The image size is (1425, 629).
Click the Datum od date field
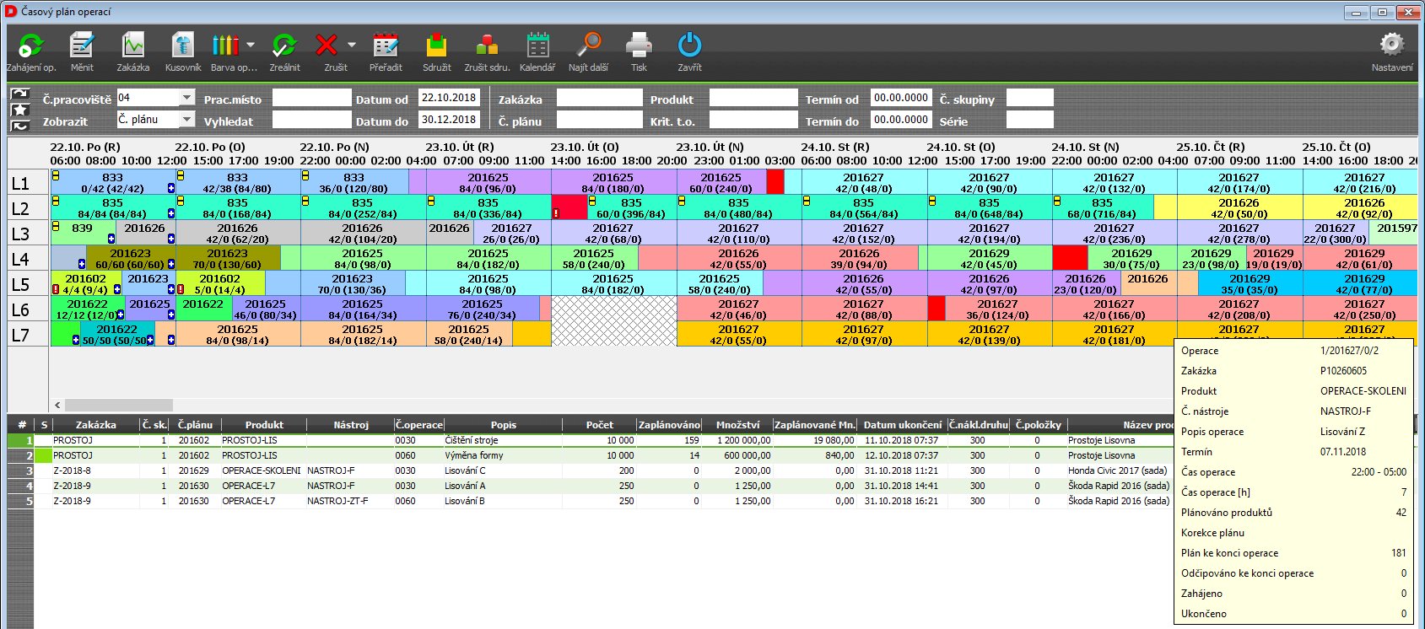[x=450, y=98]
